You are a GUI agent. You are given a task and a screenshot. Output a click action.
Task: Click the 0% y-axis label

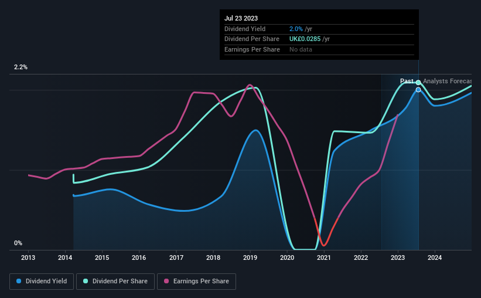point(18,243)
